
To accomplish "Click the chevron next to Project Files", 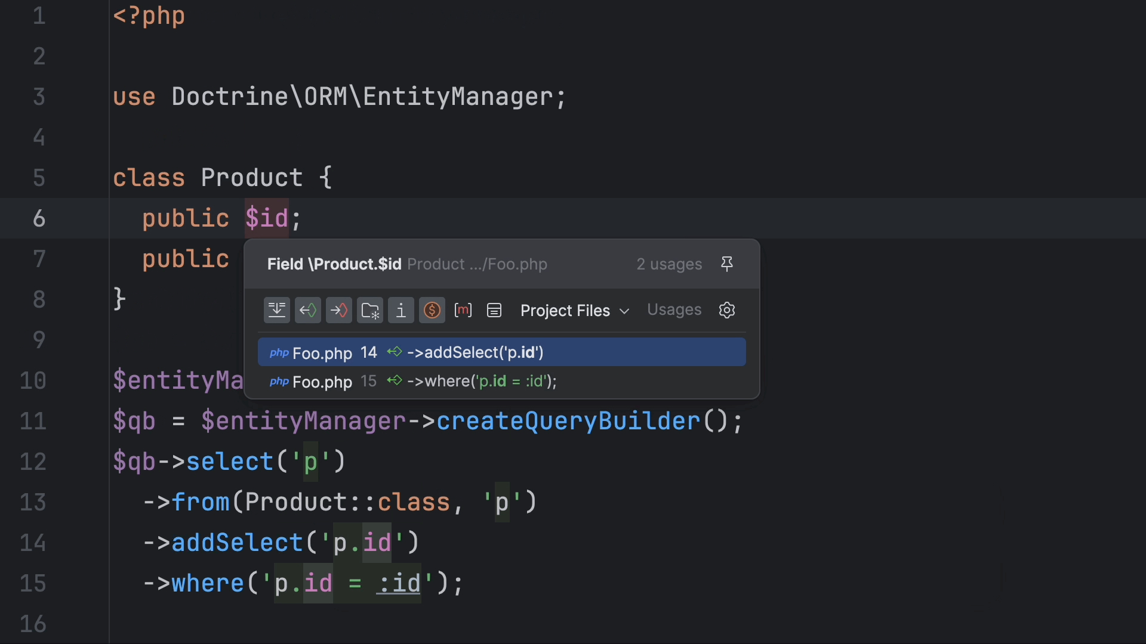I will [624, 311].
